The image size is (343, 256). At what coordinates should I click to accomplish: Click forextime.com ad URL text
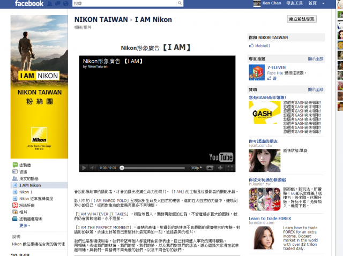262,223
